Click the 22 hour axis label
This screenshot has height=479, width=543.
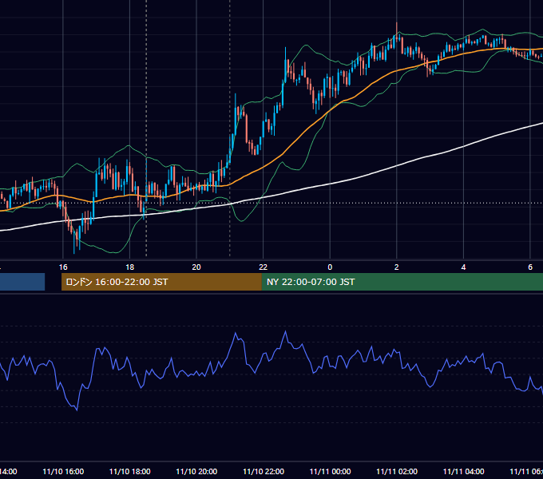(x=264, y=267)
